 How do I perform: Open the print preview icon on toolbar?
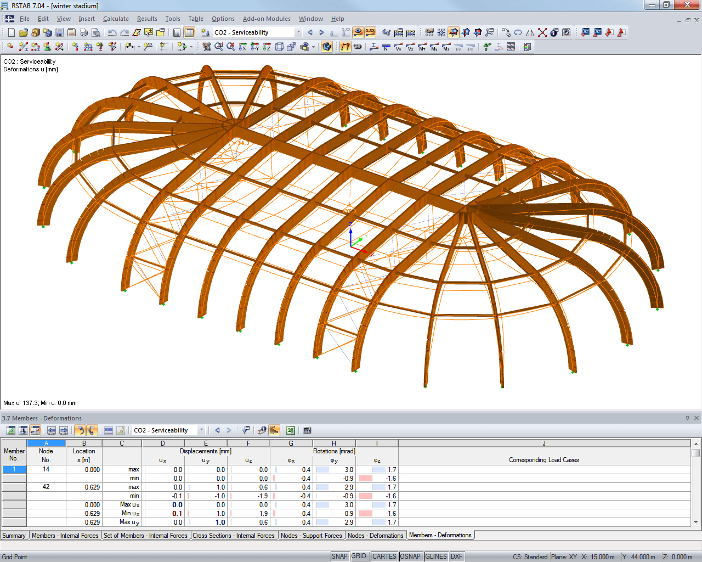(x=95, y=33)
